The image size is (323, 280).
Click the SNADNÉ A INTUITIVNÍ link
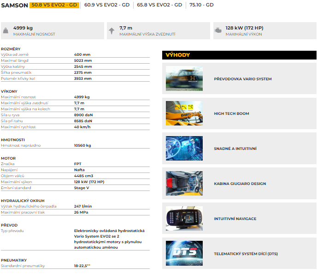coord(235,149)
